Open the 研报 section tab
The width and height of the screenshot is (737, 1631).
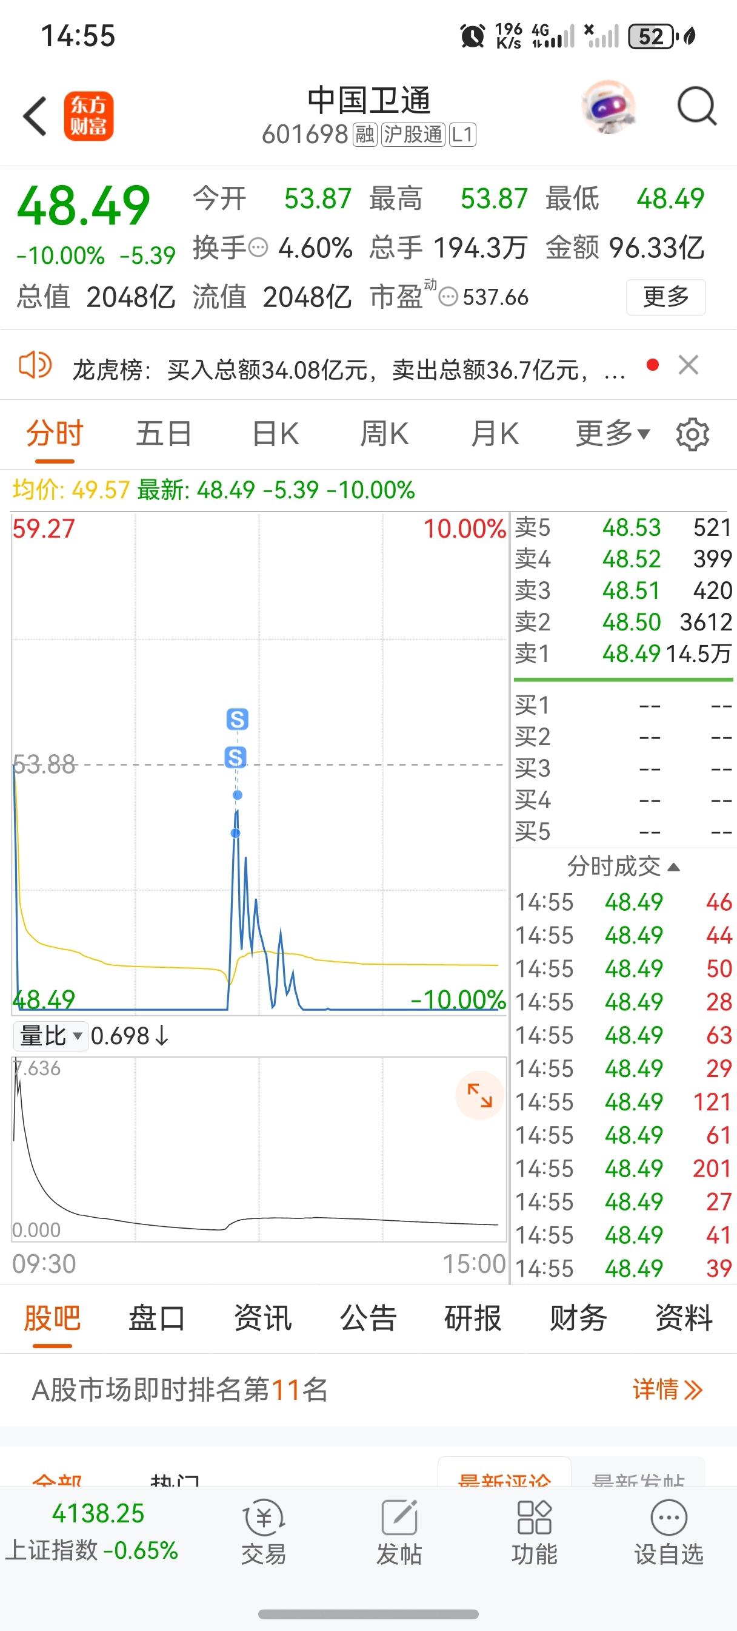[473, 1319]
